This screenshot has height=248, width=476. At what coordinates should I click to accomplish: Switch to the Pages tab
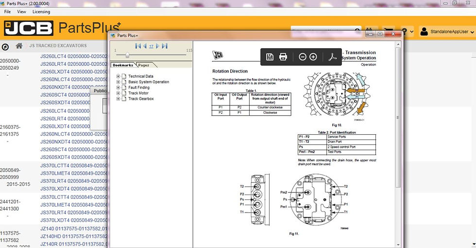click(144, 65)
